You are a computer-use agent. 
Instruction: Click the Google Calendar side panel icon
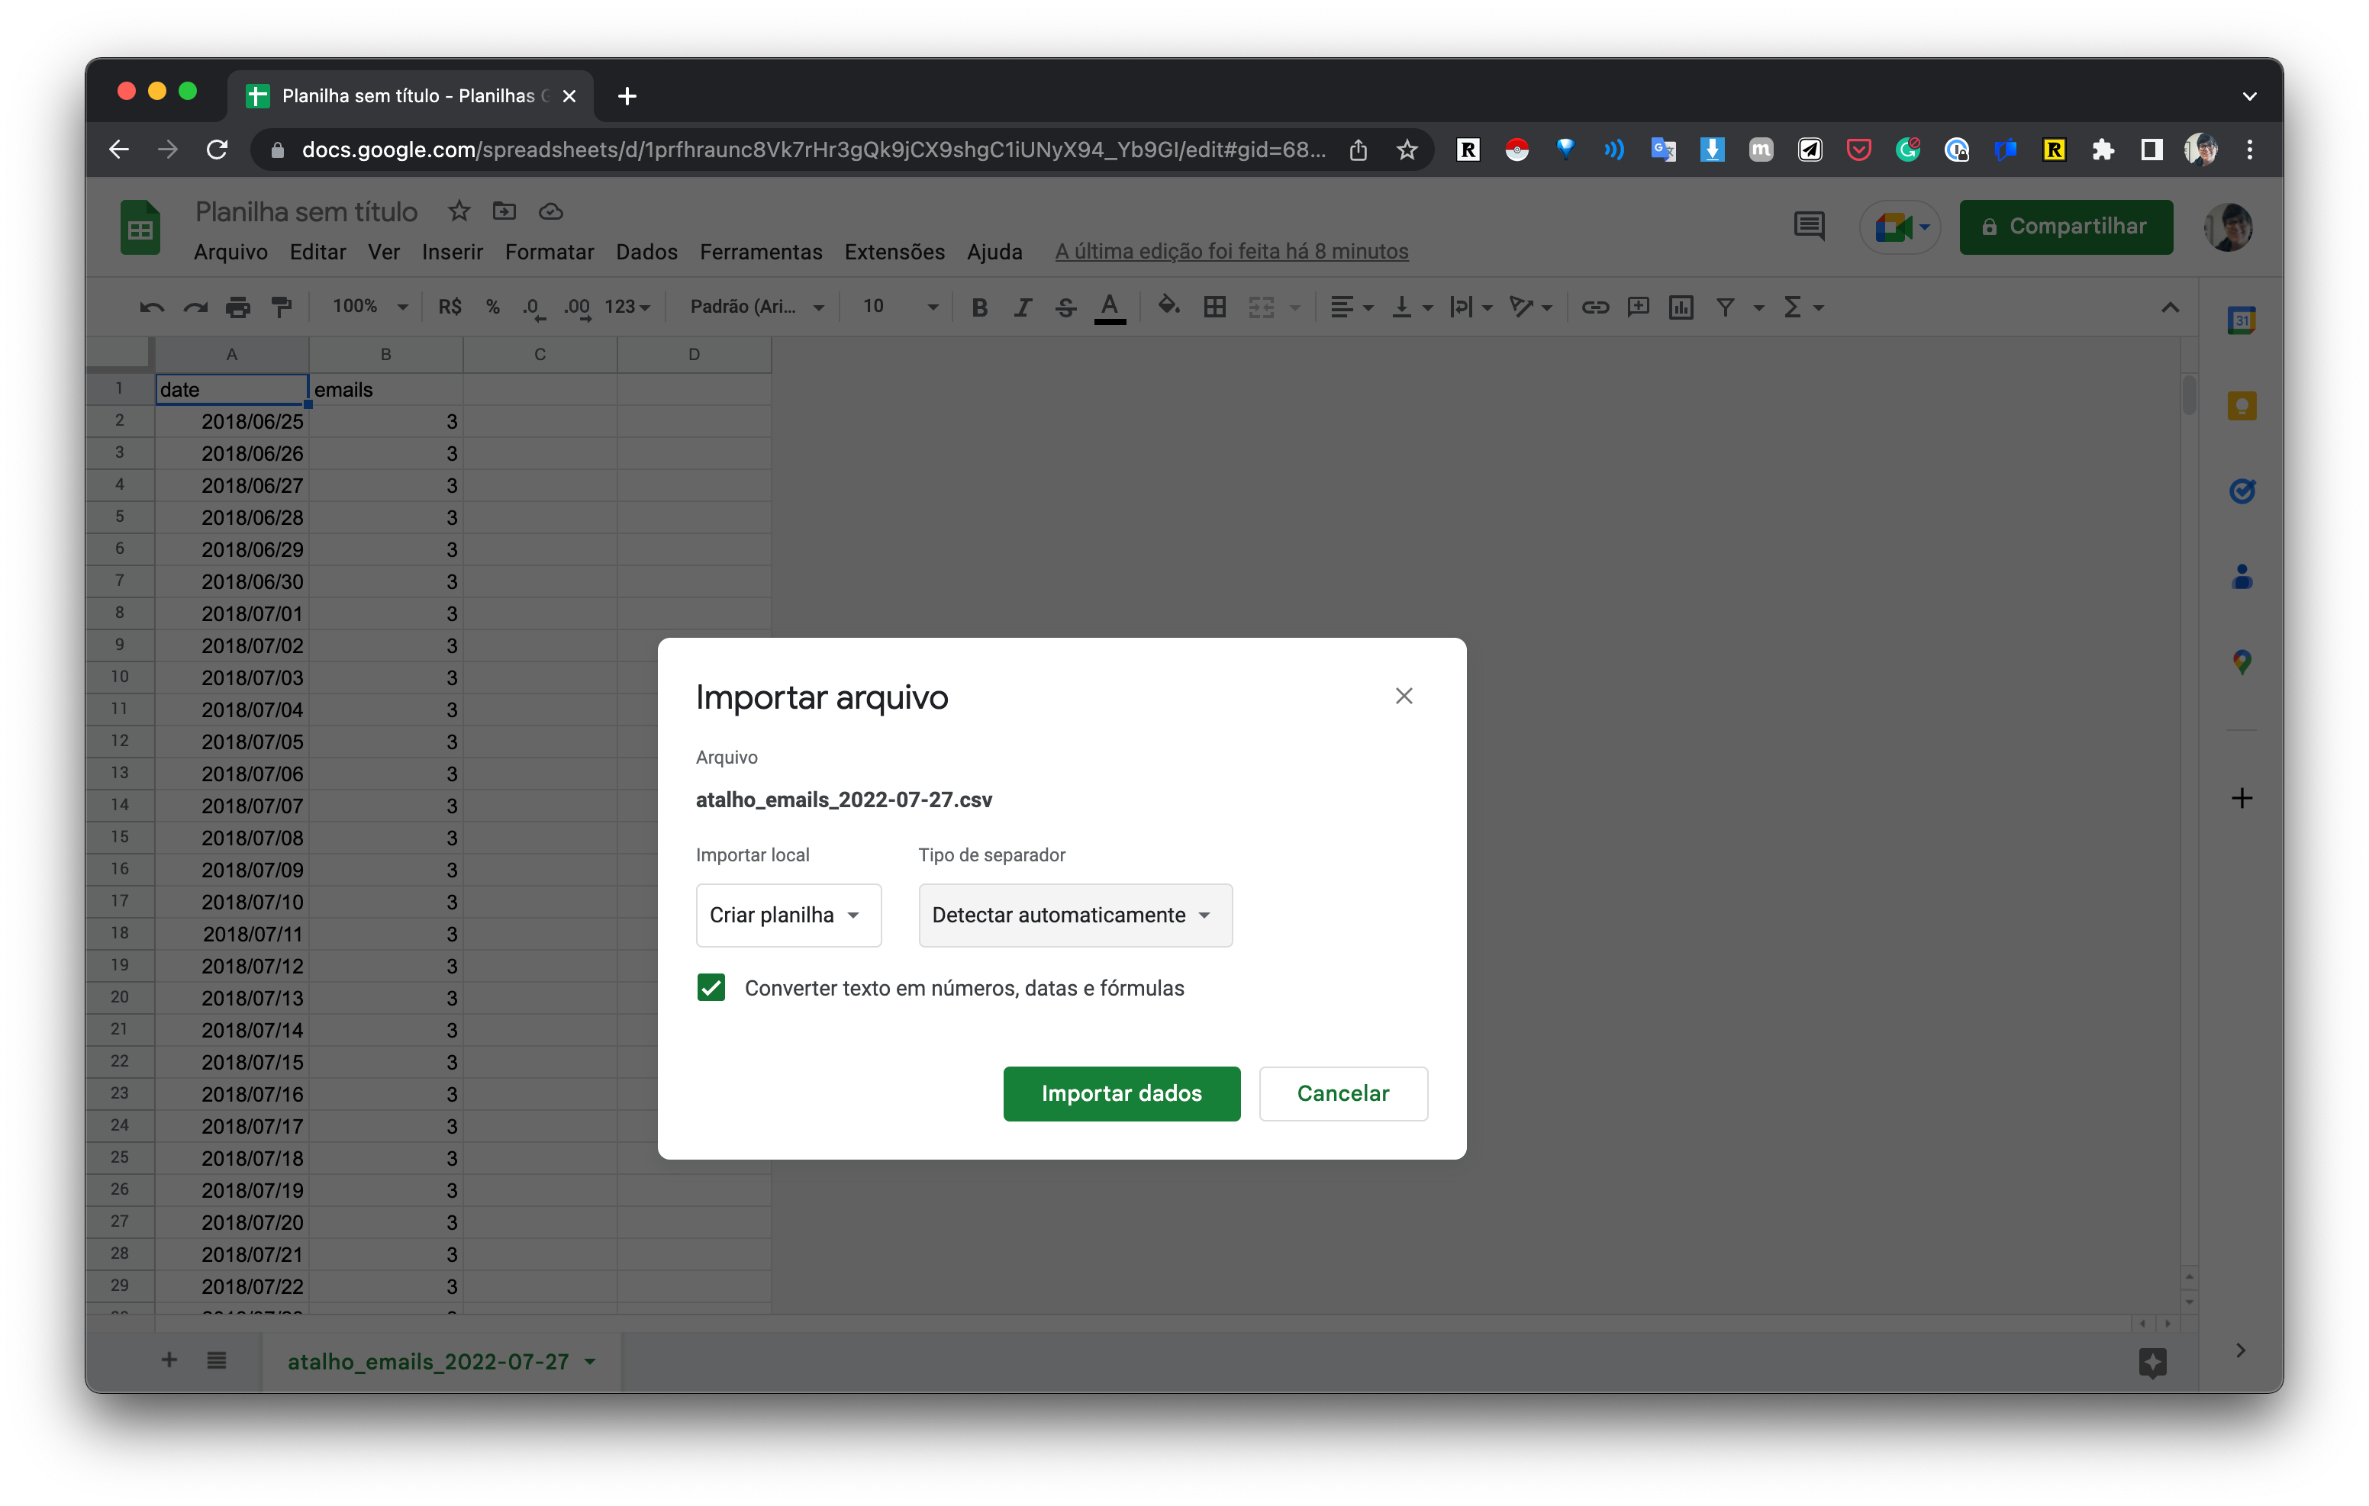[x=2241, y=320]
